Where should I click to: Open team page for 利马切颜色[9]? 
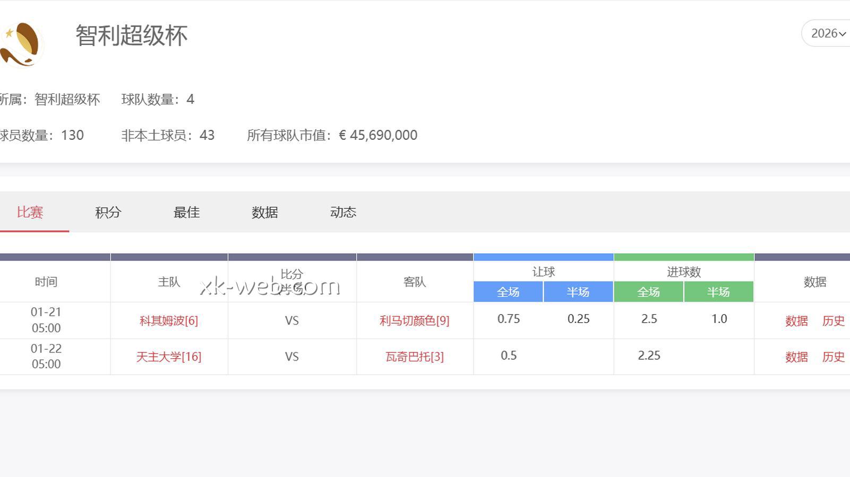point(414,320)
